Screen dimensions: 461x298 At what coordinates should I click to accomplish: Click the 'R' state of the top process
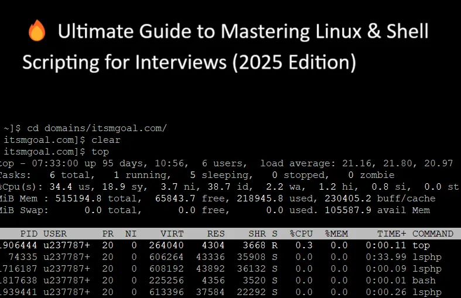(275, 245)
